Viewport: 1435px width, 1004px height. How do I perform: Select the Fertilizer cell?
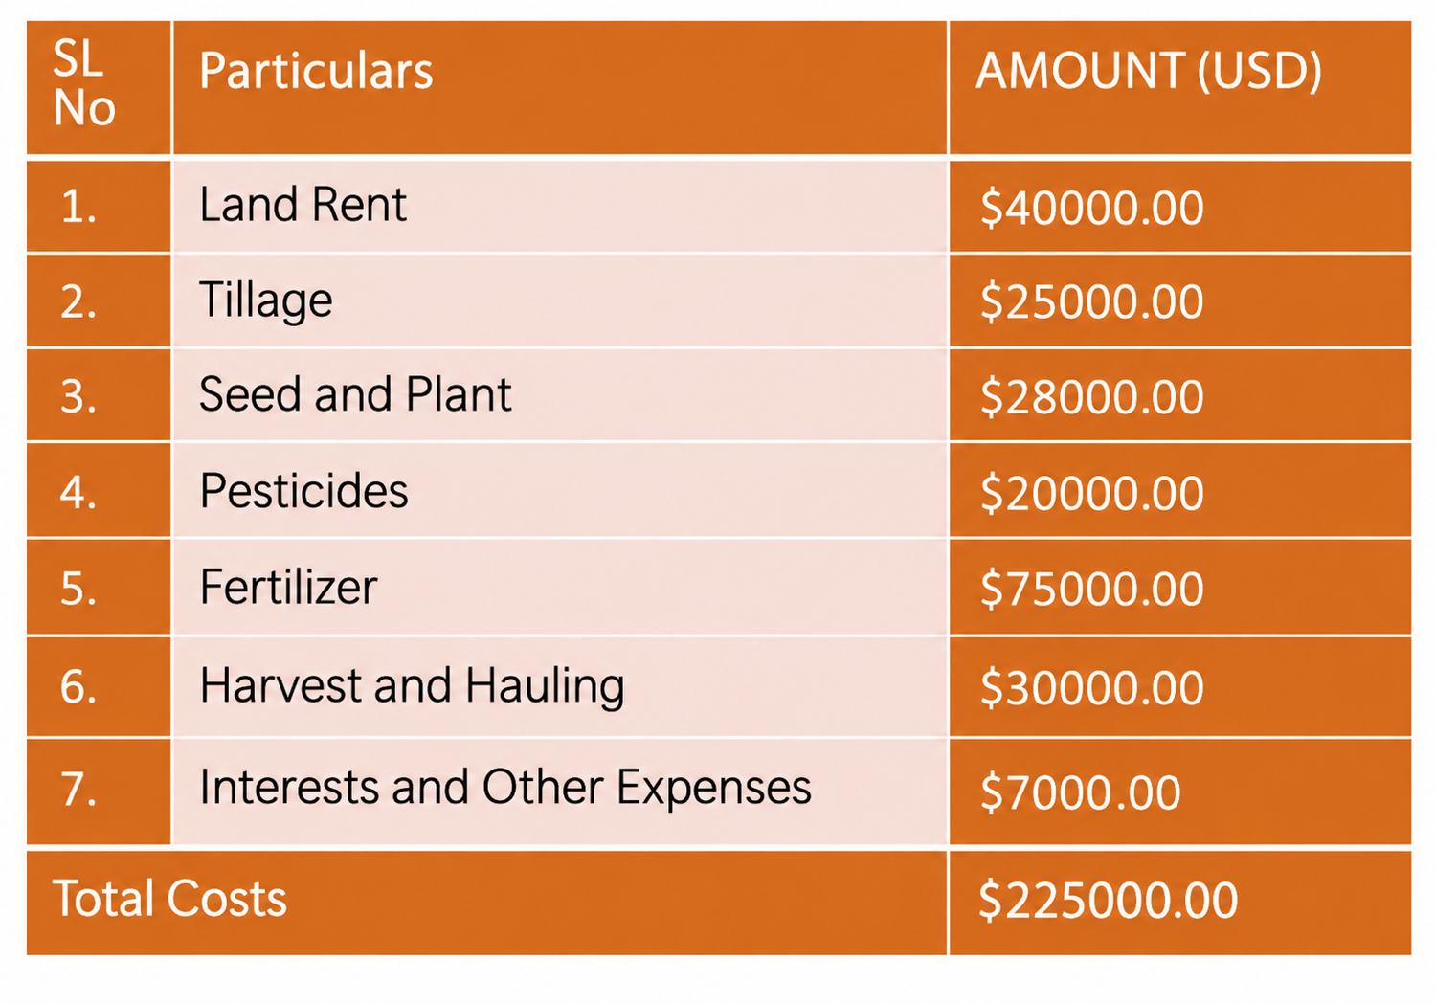coord(560,587)
